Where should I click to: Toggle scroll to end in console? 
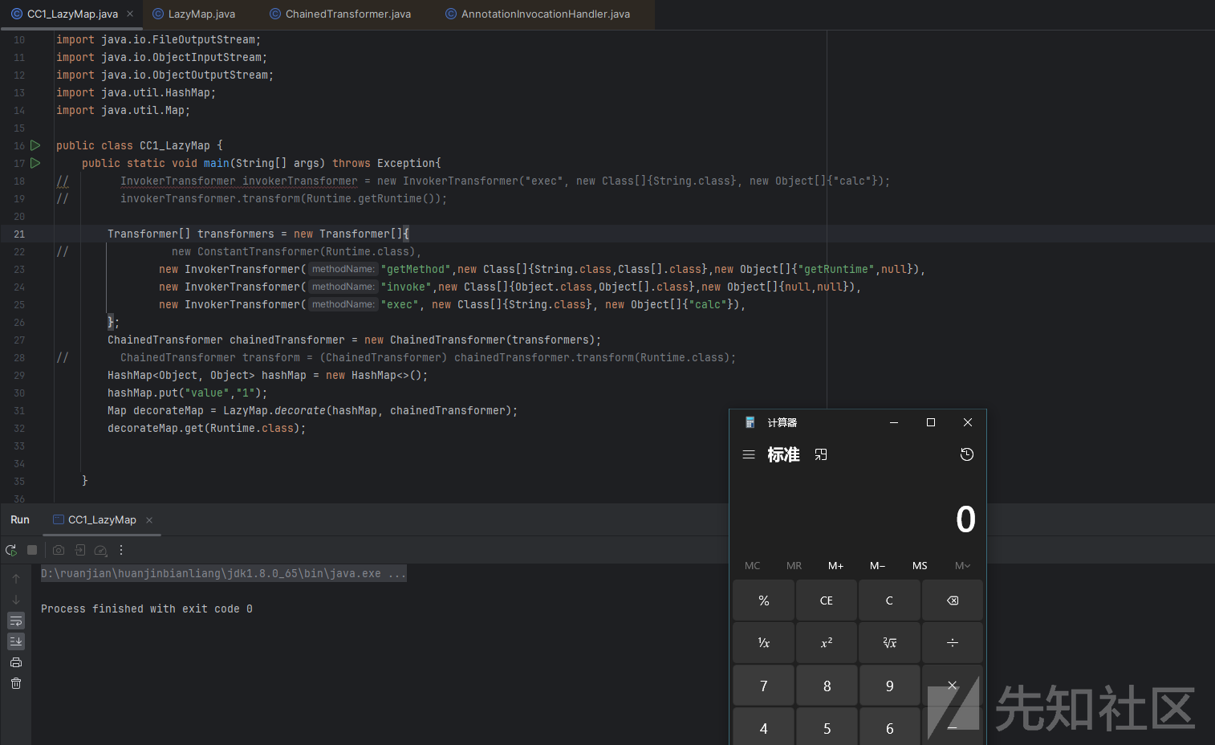click(x=16, y=641)
